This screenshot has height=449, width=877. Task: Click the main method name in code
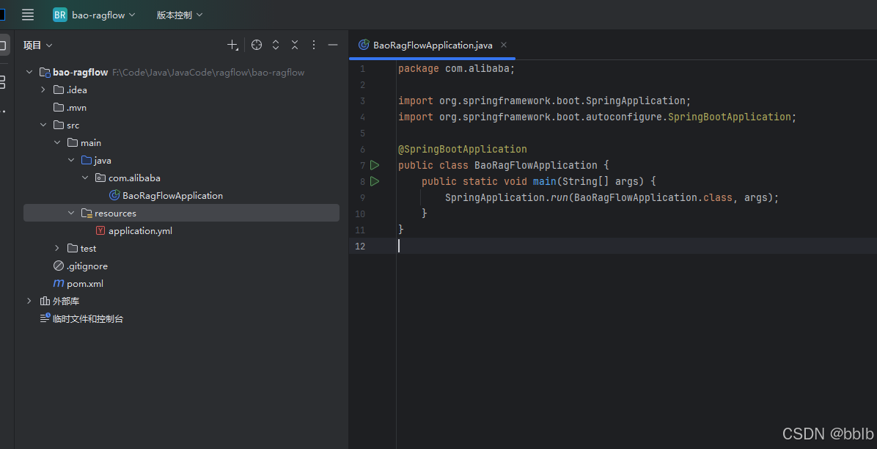click(x=544, y=181)
